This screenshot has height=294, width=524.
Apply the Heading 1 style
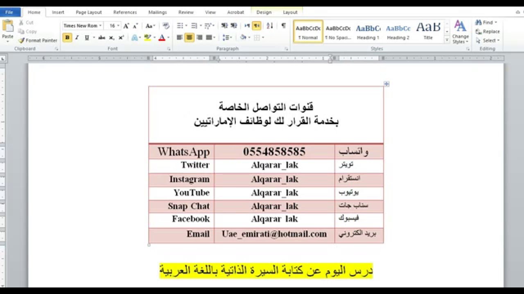click(368, 32)
